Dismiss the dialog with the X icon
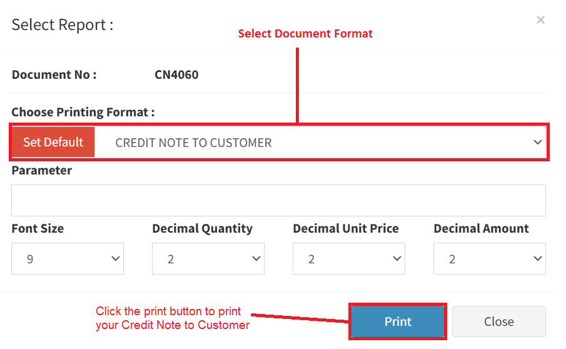Viewport: 566px width, 349px height. click(540, 20)
